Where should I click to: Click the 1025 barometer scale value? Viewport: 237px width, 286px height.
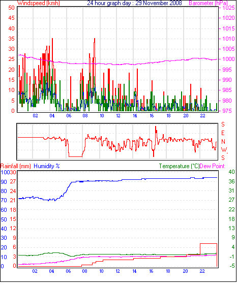pyautogui.click(x=228, y=8)
